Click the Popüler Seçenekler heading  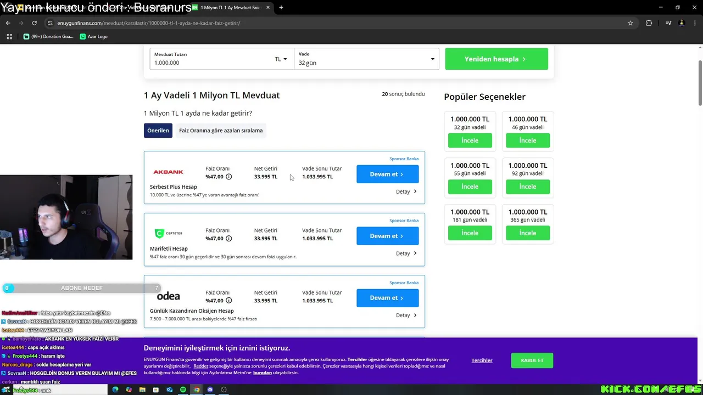coord(484,97)
